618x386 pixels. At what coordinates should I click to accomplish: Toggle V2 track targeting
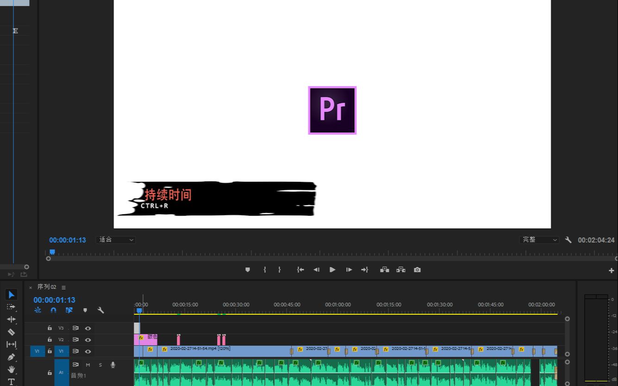[61, 340]
